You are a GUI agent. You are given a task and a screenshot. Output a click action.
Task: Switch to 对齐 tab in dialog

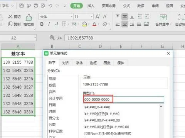pyautogui.click(x=66, y=63)
